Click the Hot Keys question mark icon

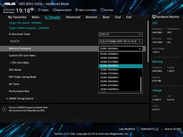pos(102,10)
